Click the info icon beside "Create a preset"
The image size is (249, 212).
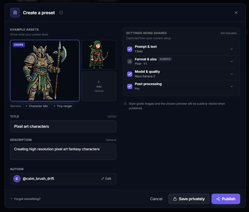(x=61, y=12)
